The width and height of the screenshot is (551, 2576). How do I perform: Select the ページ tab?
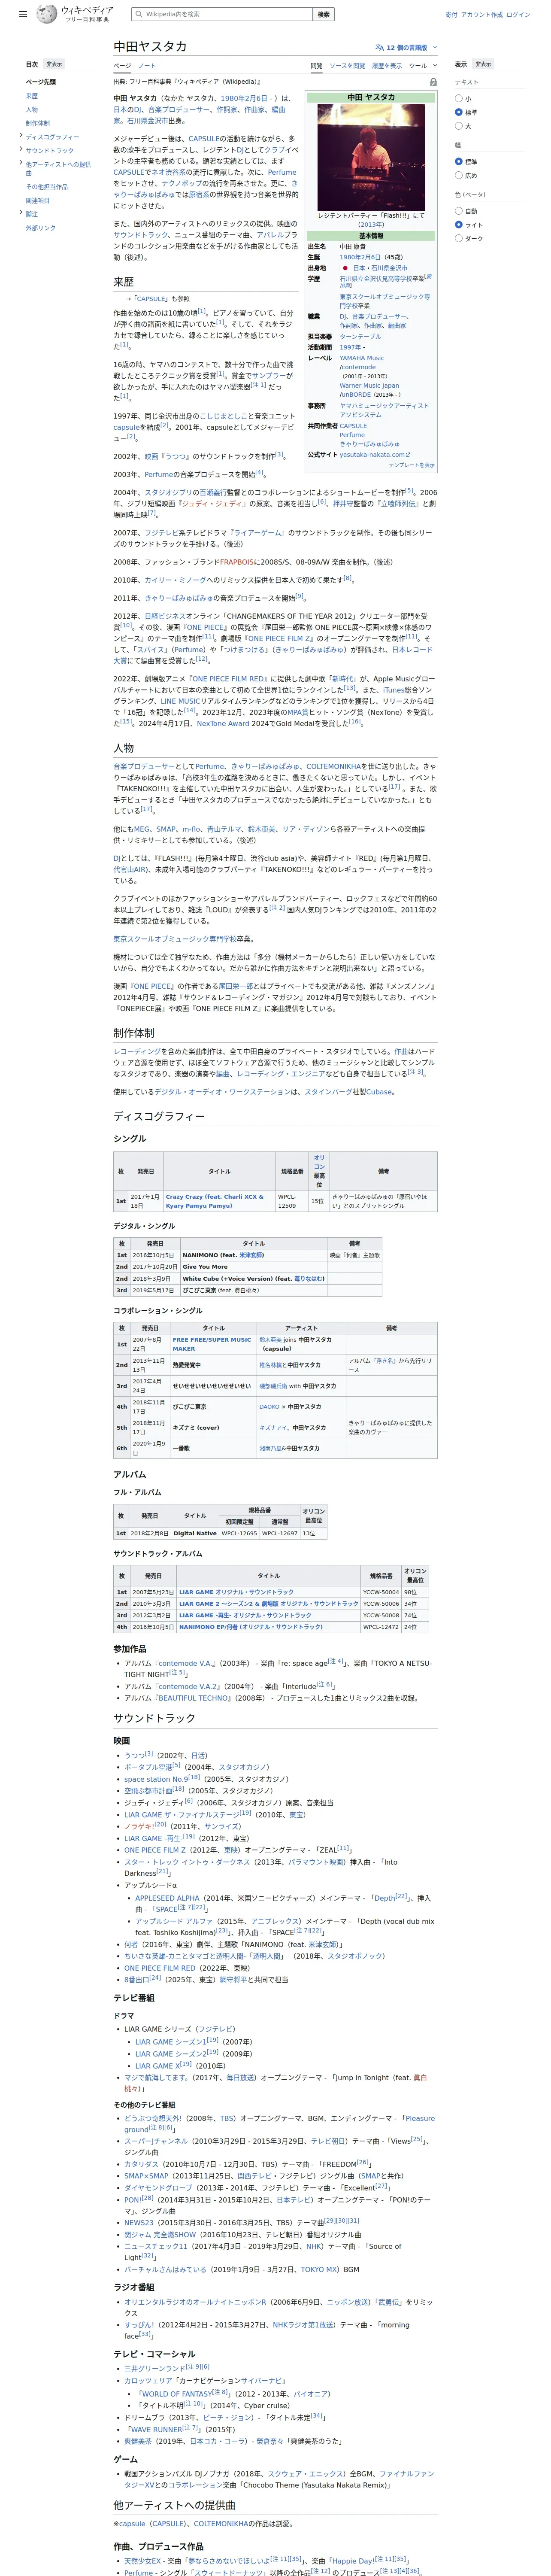pos(121,66)
